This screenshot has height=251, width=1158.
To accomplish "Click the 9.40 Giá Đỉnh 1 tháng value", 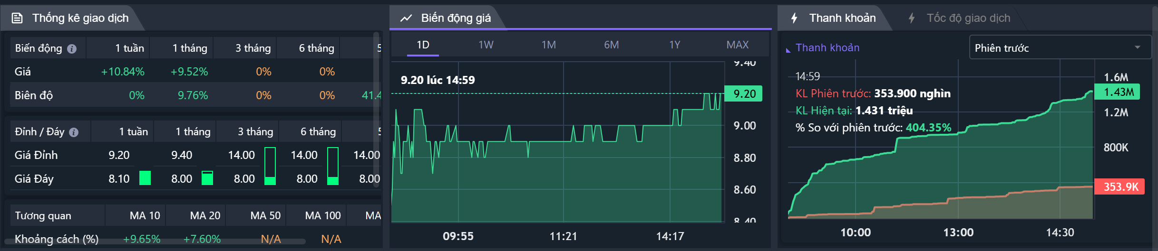I will click(182, 155).
